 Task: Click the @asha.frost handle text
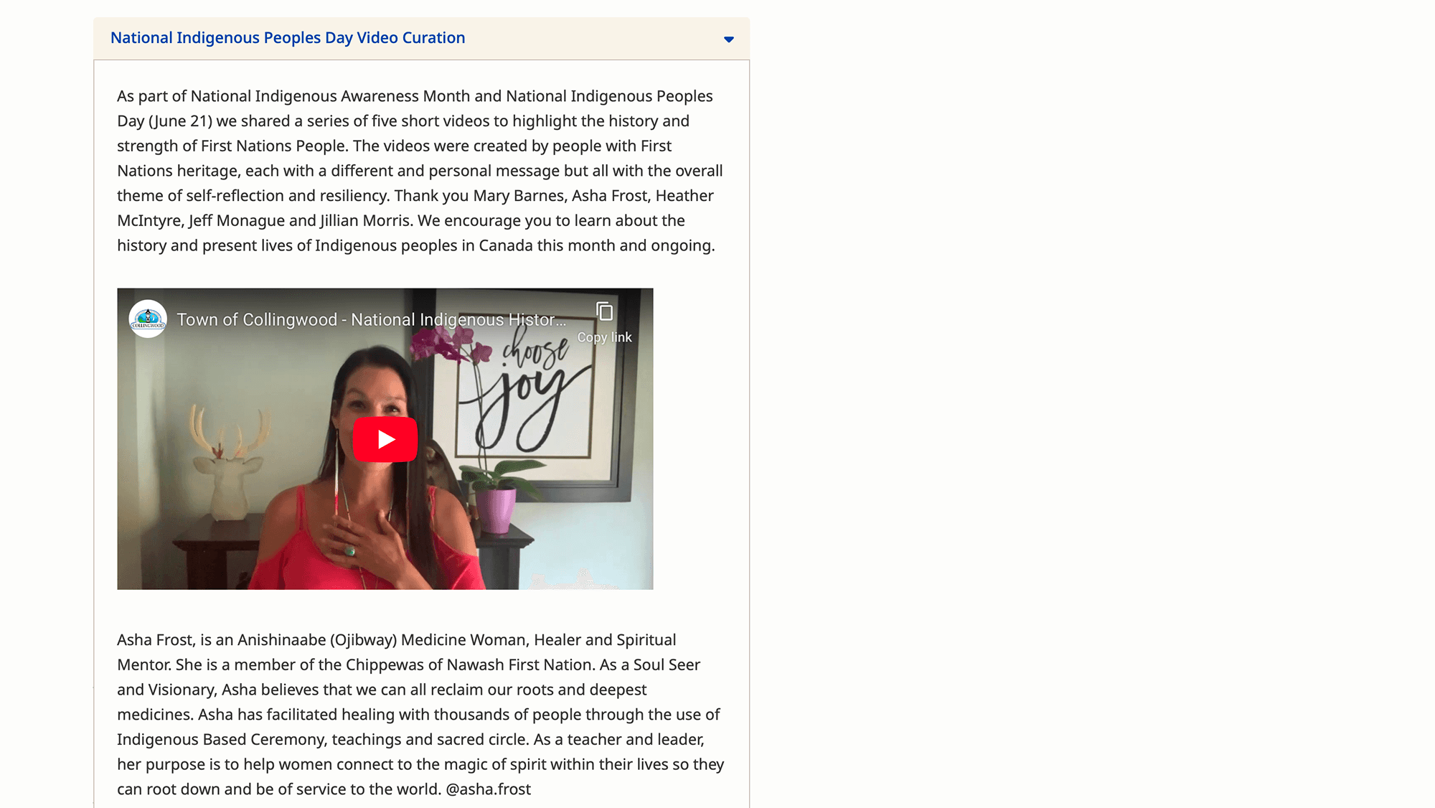point(488,789)
